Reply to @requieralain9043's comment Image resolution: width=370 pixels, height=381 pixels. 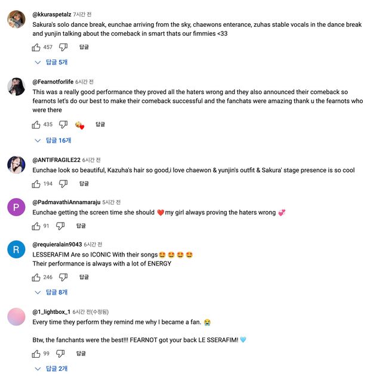pyautogui.click(x=84, y=277)
